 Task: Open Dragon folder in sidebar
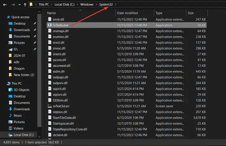[19, 68]
